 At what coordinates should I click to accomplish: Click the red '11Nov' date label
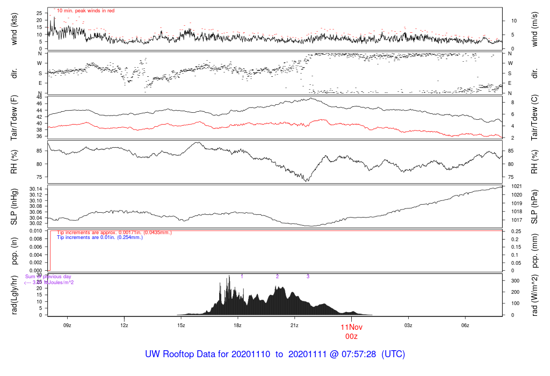pos(351,327)
